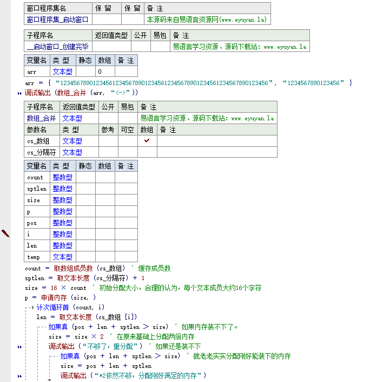Click the 窗口程序集名 column header
Screen dimensions: 383x382
58,8
